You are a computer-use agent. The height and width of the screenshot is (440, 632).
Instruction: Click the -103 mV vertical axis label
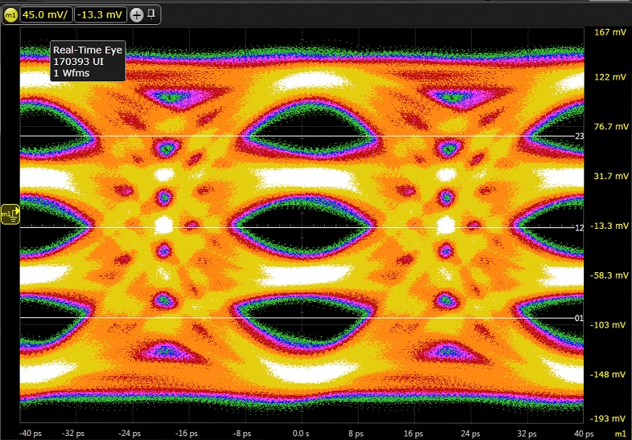point(607,325)
